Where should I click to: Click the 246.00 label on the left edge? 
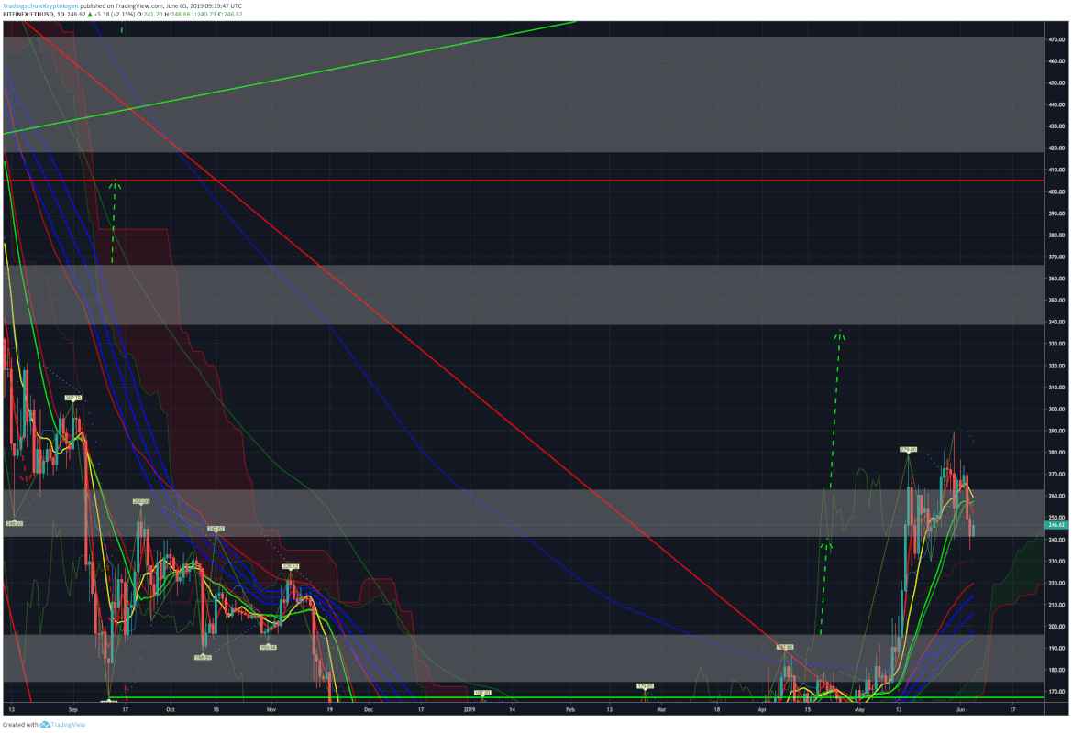point(13,522)
